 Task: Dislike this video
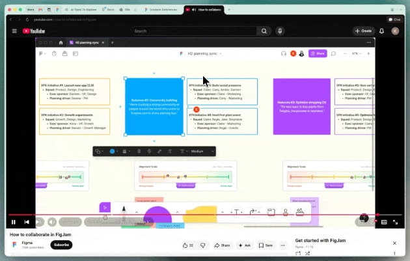tap(202, 245)
